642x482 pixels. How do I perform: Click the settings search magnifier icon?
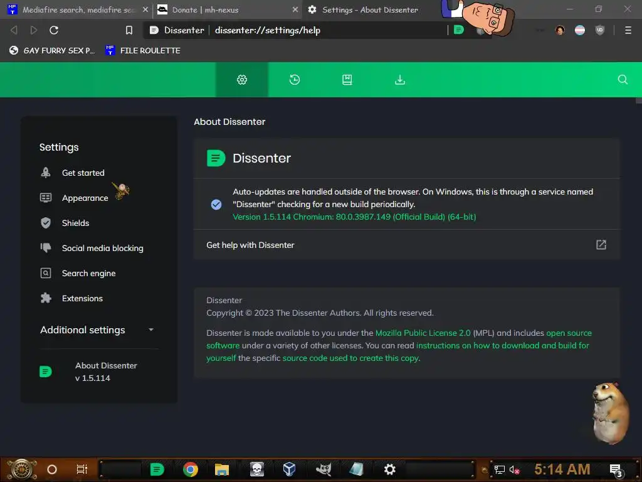623,80
